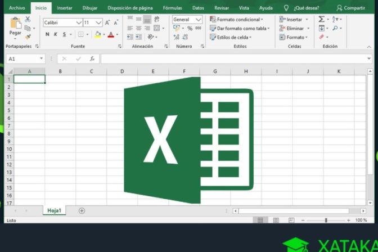Decrease indent icon

(x=130, y=37)
